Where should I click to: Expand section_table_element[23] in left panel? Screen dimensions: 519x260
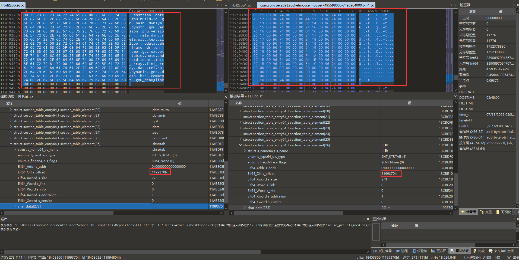click(11, 127)
